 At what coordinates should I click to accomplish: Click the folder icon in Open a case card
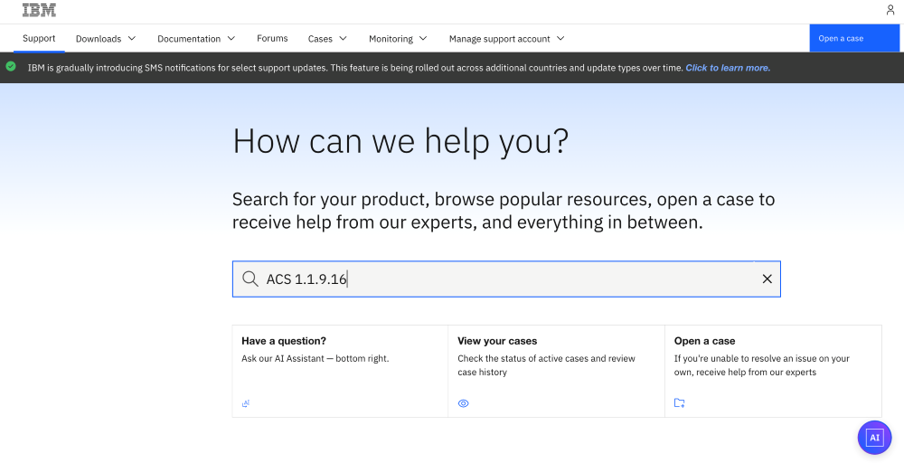pyautogui.click(x=679, y=403)
